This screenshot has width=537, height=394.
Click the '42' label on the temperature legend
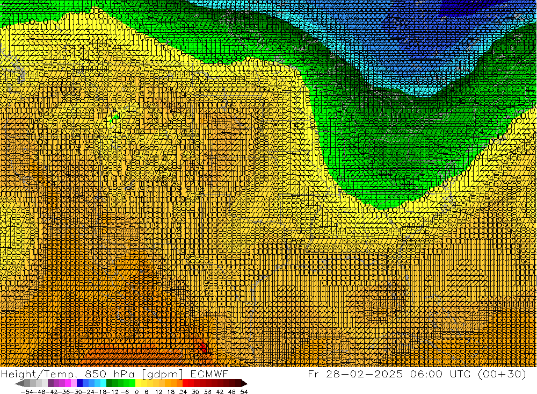[x=220, y=392]
